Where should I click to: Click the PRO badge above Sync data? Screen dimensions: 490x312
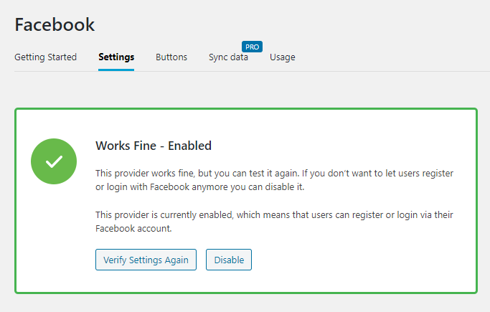[252, 47]
